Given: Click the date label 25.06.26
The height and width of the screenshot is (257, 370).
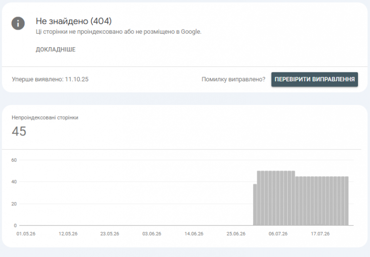Looking at the screenshot, I should point(236,233).
